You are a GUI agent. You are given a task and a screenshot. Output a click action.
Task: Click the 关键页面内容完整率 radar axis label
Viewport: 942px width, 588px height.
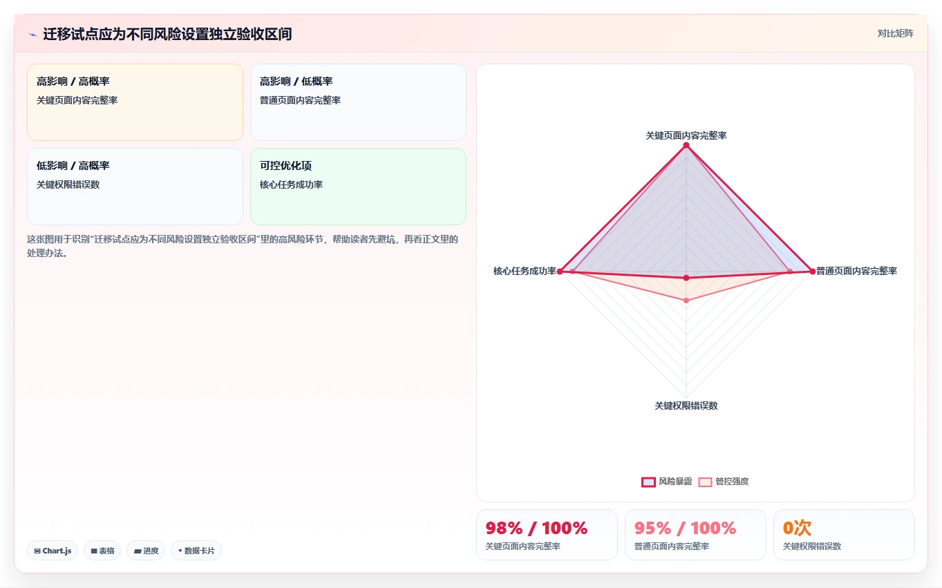686,135
